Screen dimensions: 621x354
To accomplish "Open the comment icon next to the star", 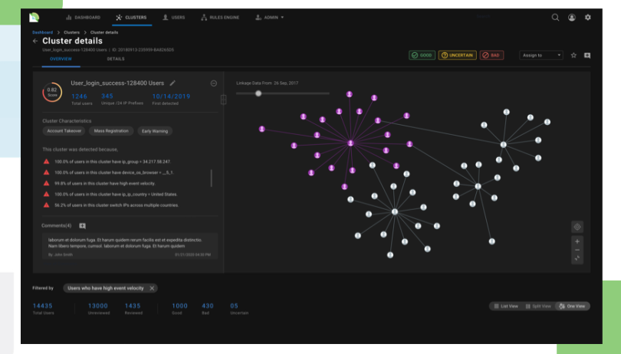I will 587,55.
